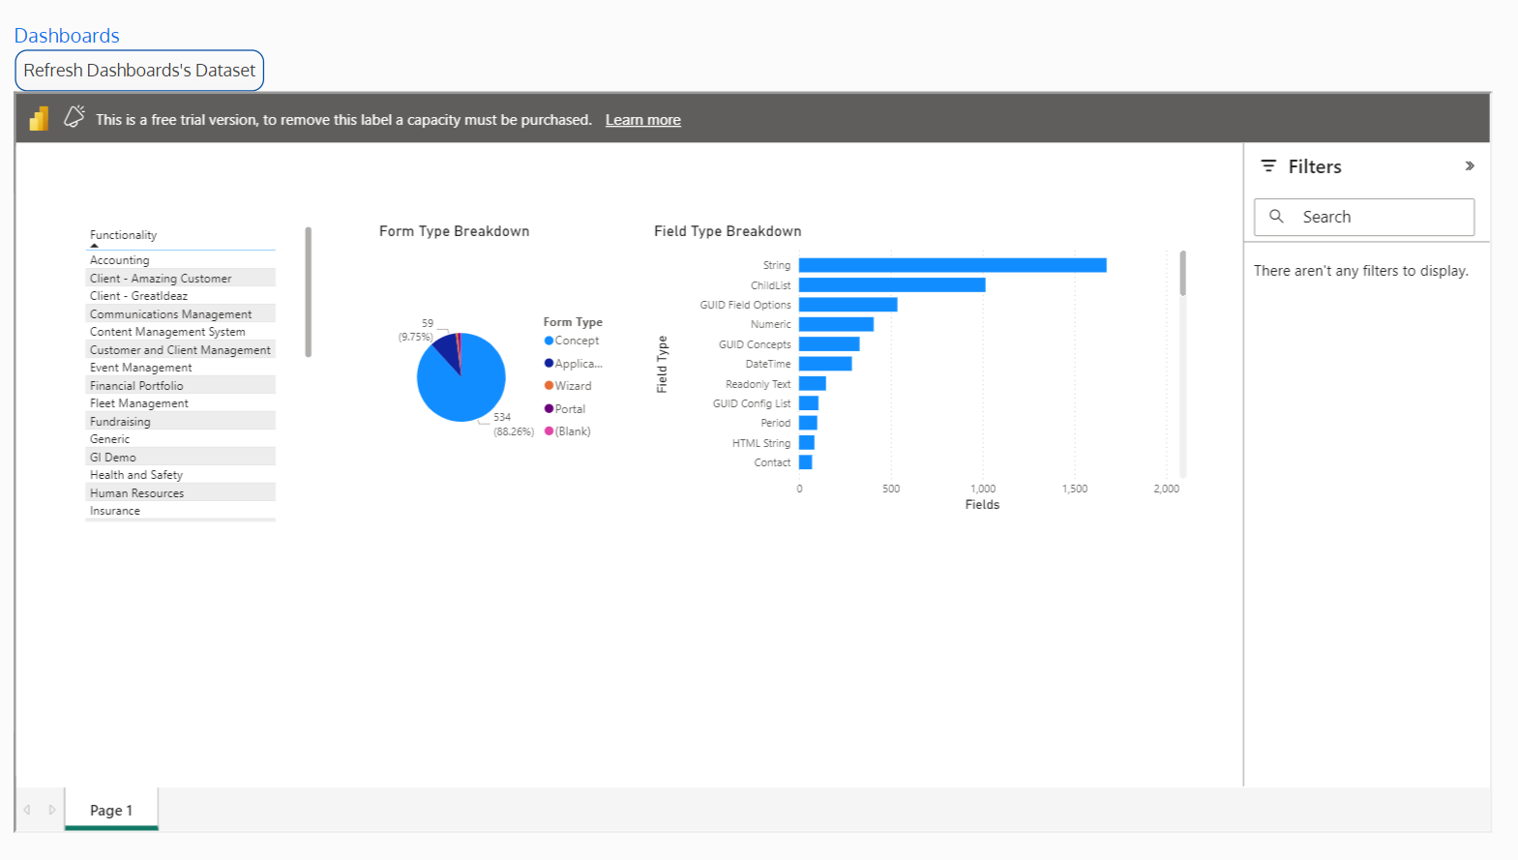Image resolution: width=1518 pixels, height=860 pixels.
Task: Click the 534 (88.26%) pie label
Action: coord(514,425)
